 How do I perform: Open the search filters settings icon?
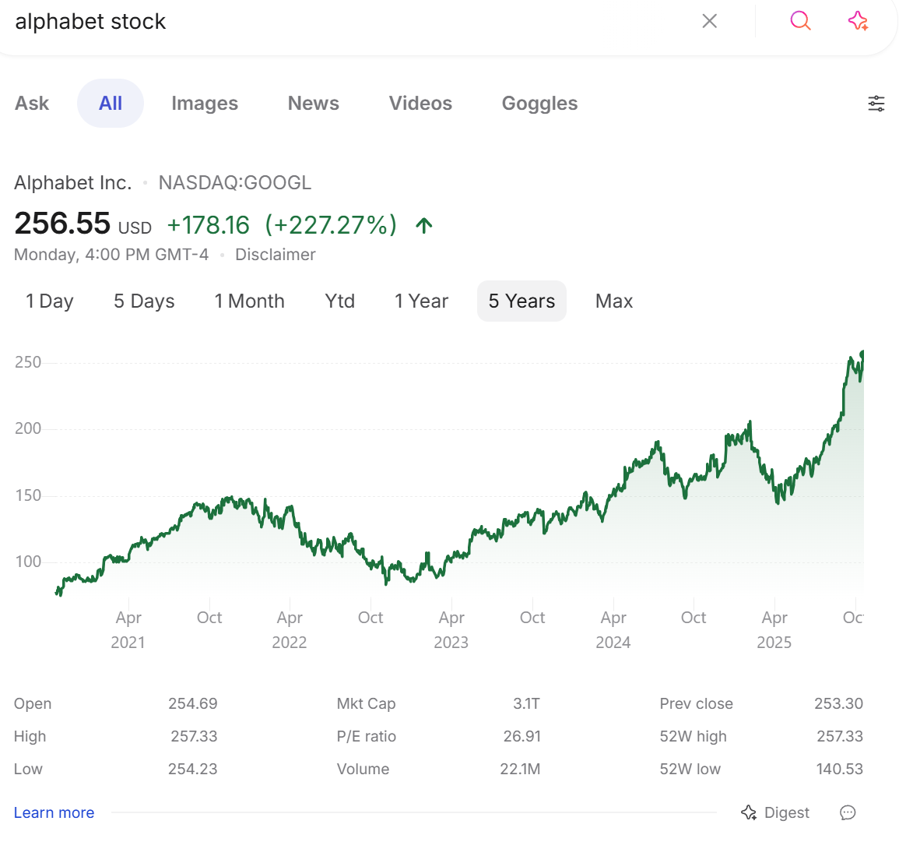[876, 104]
